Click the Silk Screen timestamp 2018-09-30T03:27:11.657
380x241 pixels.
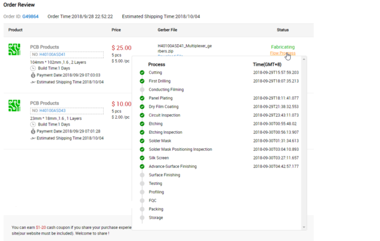point(275,158)
